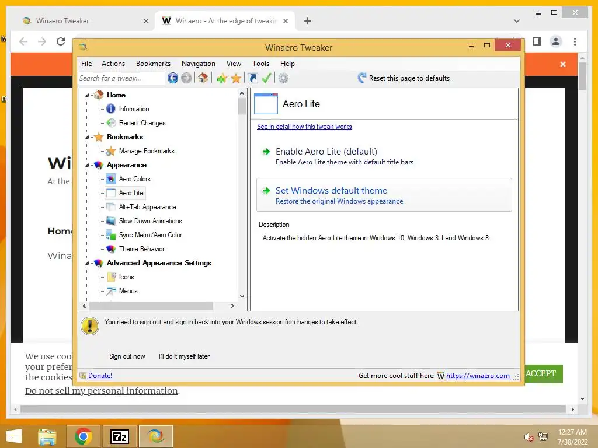Open File Explorer from the taskbar
This screenshot has height=448, width=598.
click(47, 436)
